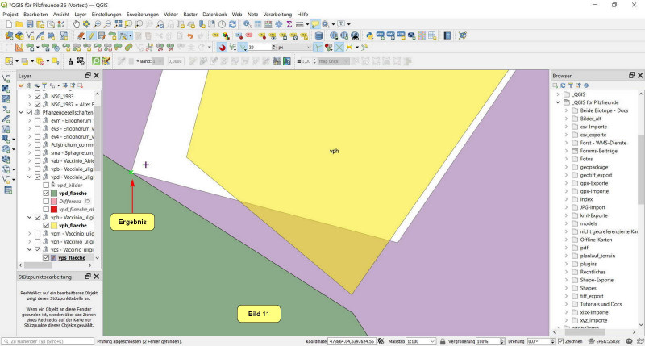Open the Vektor menu
This screenshot has width=645, height=346.
click(170, 15)
